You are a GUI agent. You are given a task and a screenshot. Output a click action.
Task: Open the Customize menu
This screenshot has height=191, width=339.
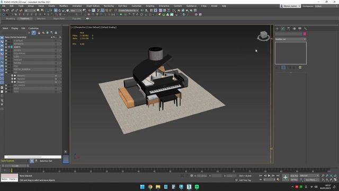point(137,6)
